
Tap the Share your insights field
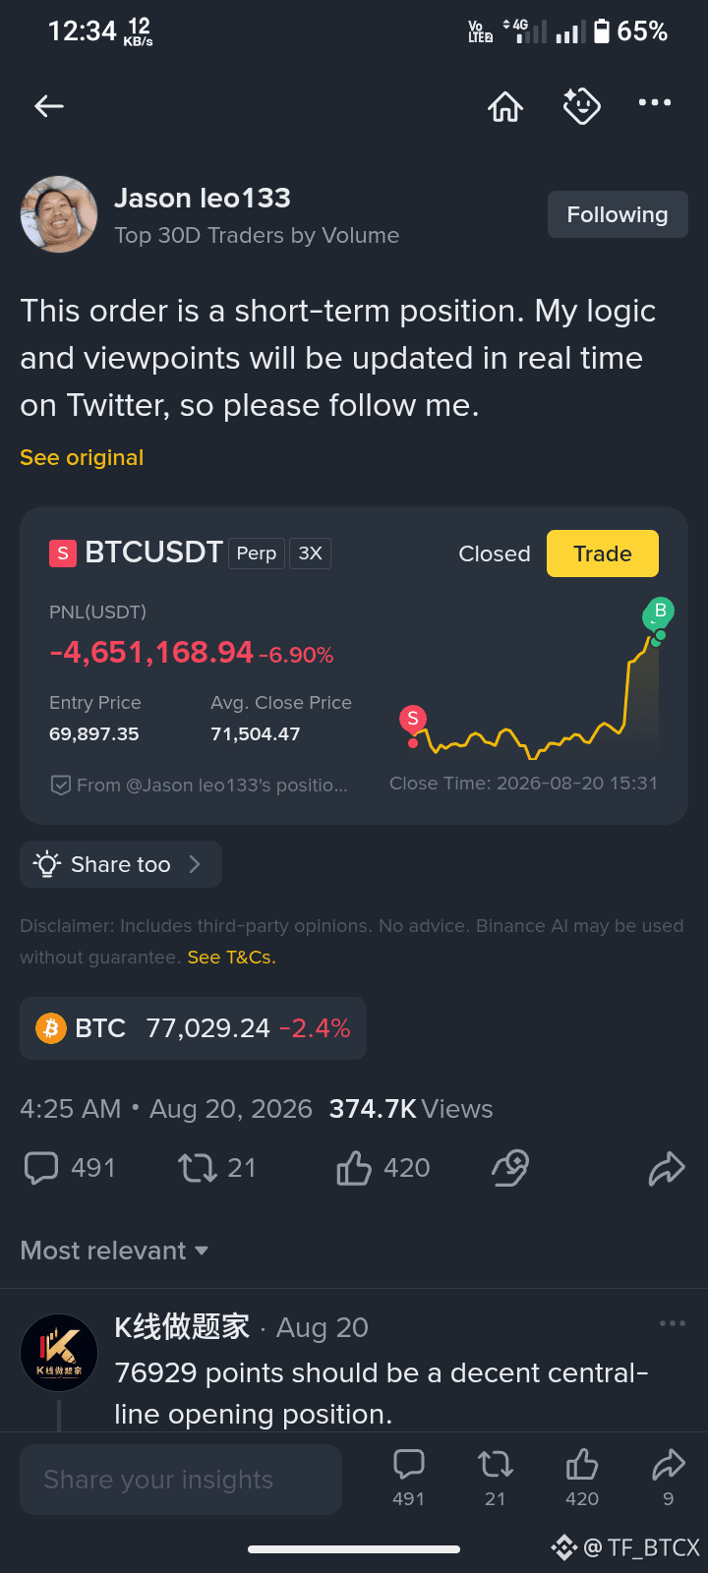tap(181, 1480)
